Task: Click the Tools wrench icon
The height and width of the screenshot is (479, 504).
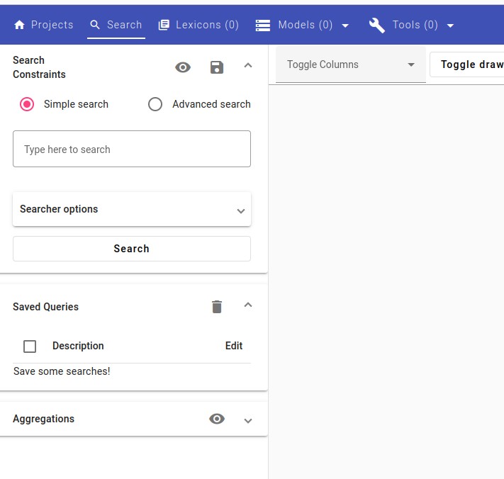Action: [377, 26]
